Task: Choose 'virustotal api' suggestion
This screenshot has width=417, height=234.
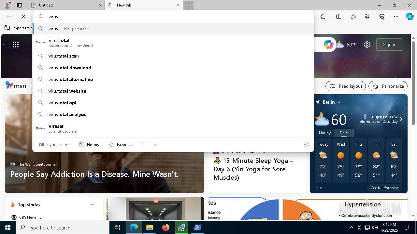Action: pyautogui.click(x=173, y=103)
